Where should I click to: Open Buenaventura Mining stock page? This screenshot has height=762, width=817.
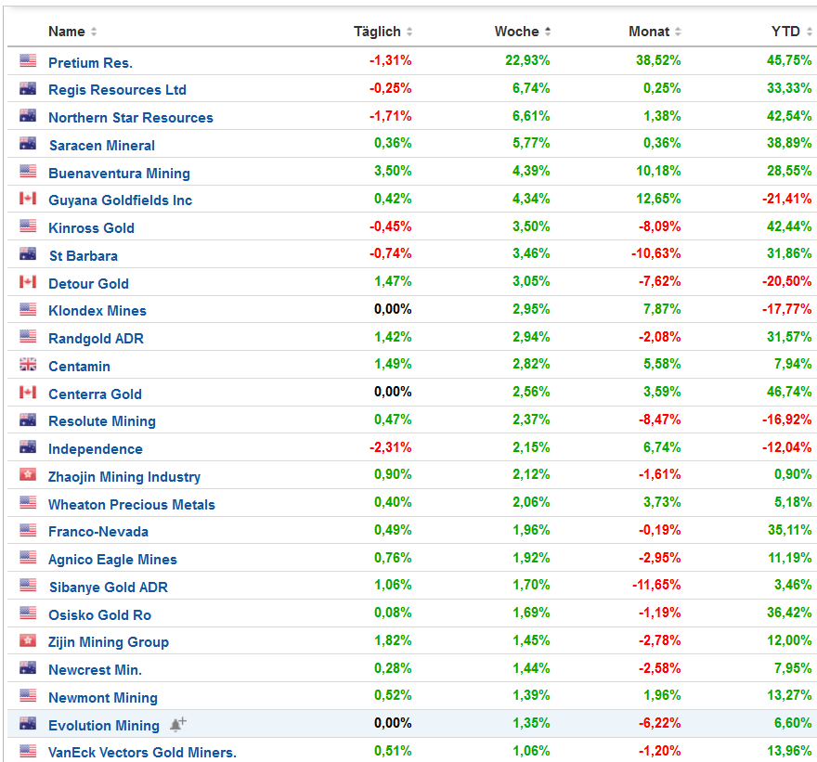[119, 174]
